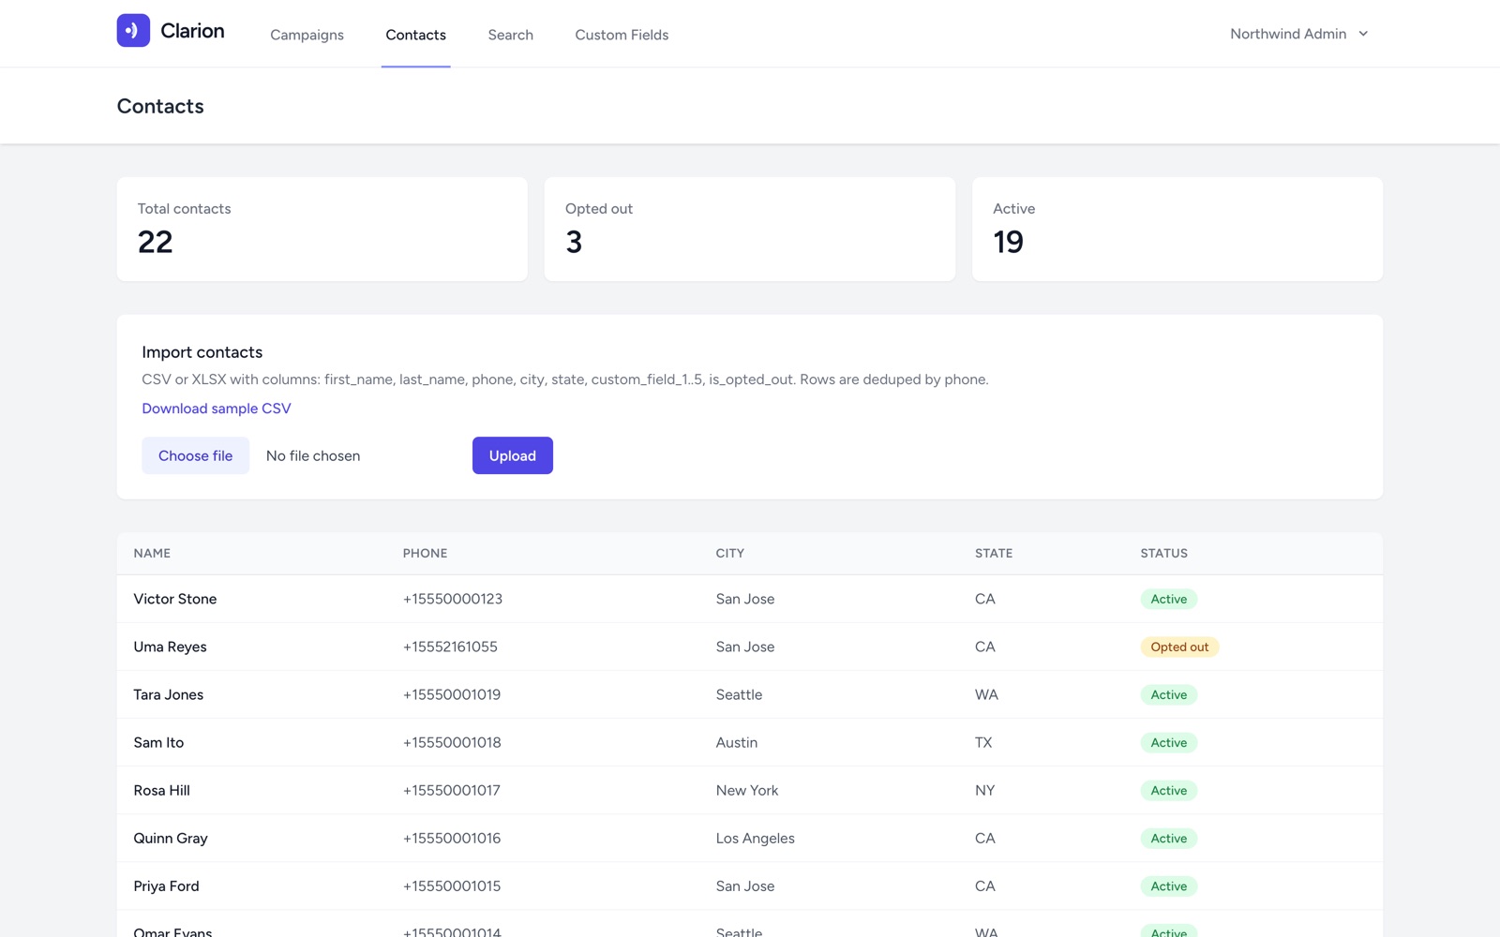Click the NAME column header
Image resolution: width=1500 pixels, height=937 pixels.
tap(152, 554)
